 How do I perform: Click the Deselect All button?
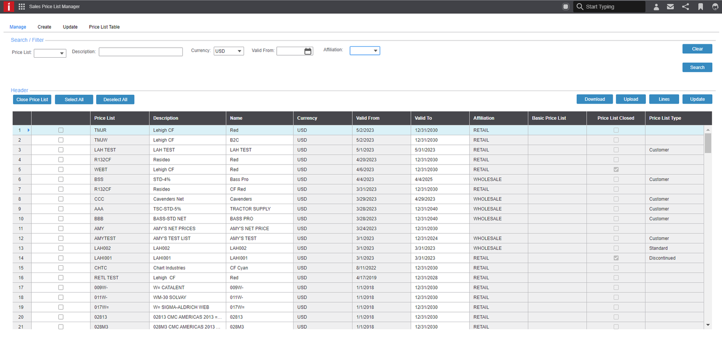(x=116, y=100)
